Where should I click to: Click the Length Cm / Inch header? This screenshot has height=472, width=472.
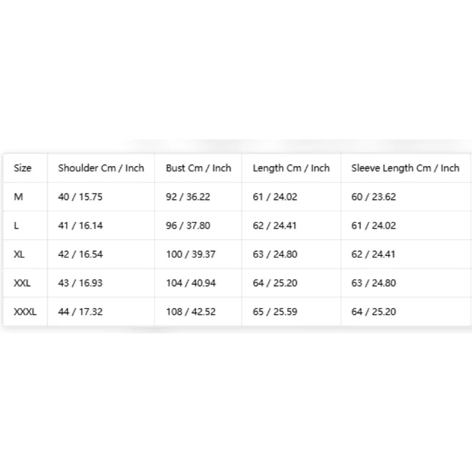point(291,168)
